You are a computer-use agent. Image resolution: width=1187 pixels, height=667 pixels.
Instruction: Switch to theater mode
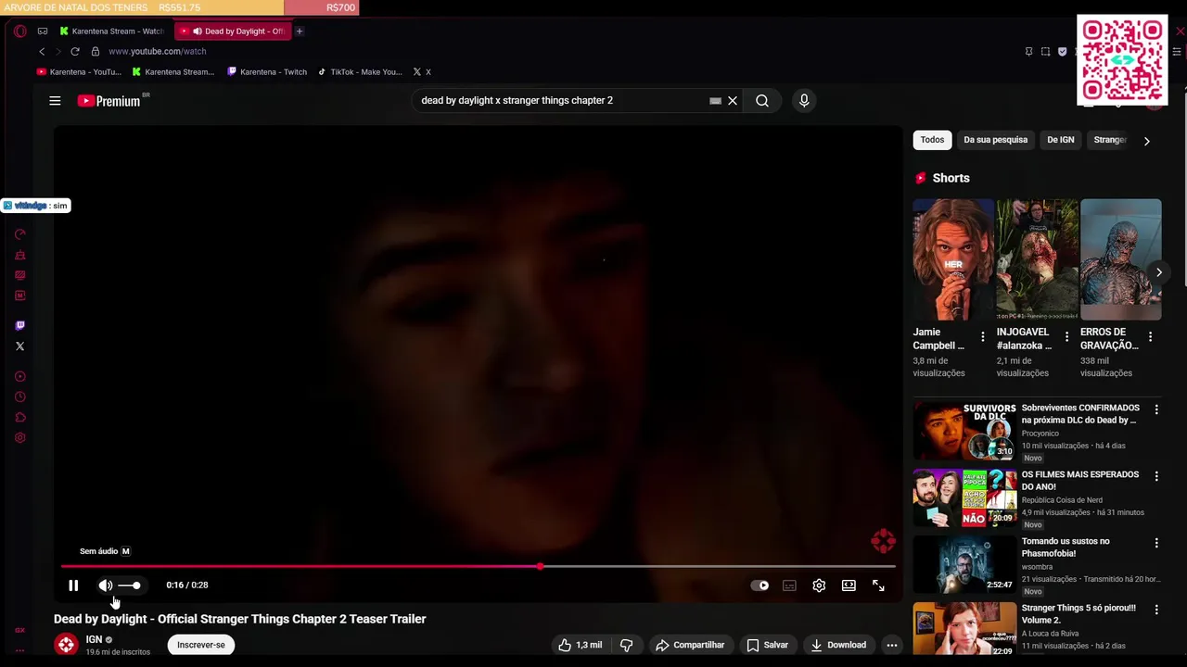849,585
